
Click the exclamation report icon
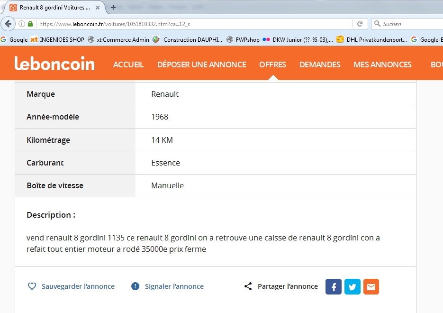136,286
